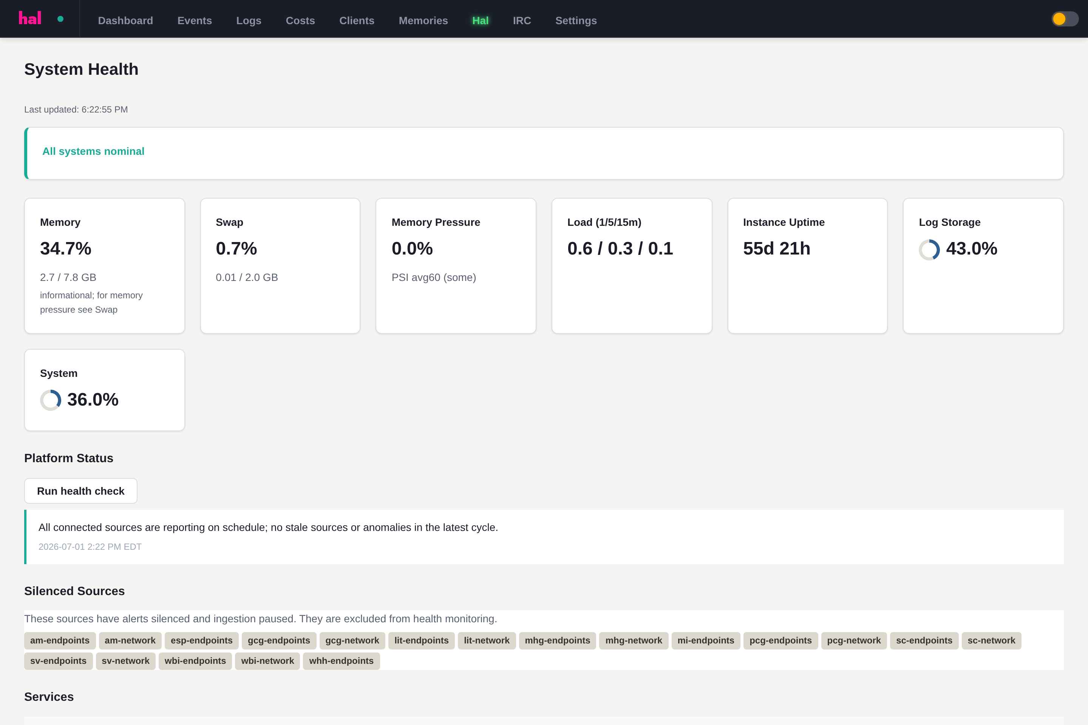Go to the Events page
Viewport: 1088px width, 725px height.
194,20
